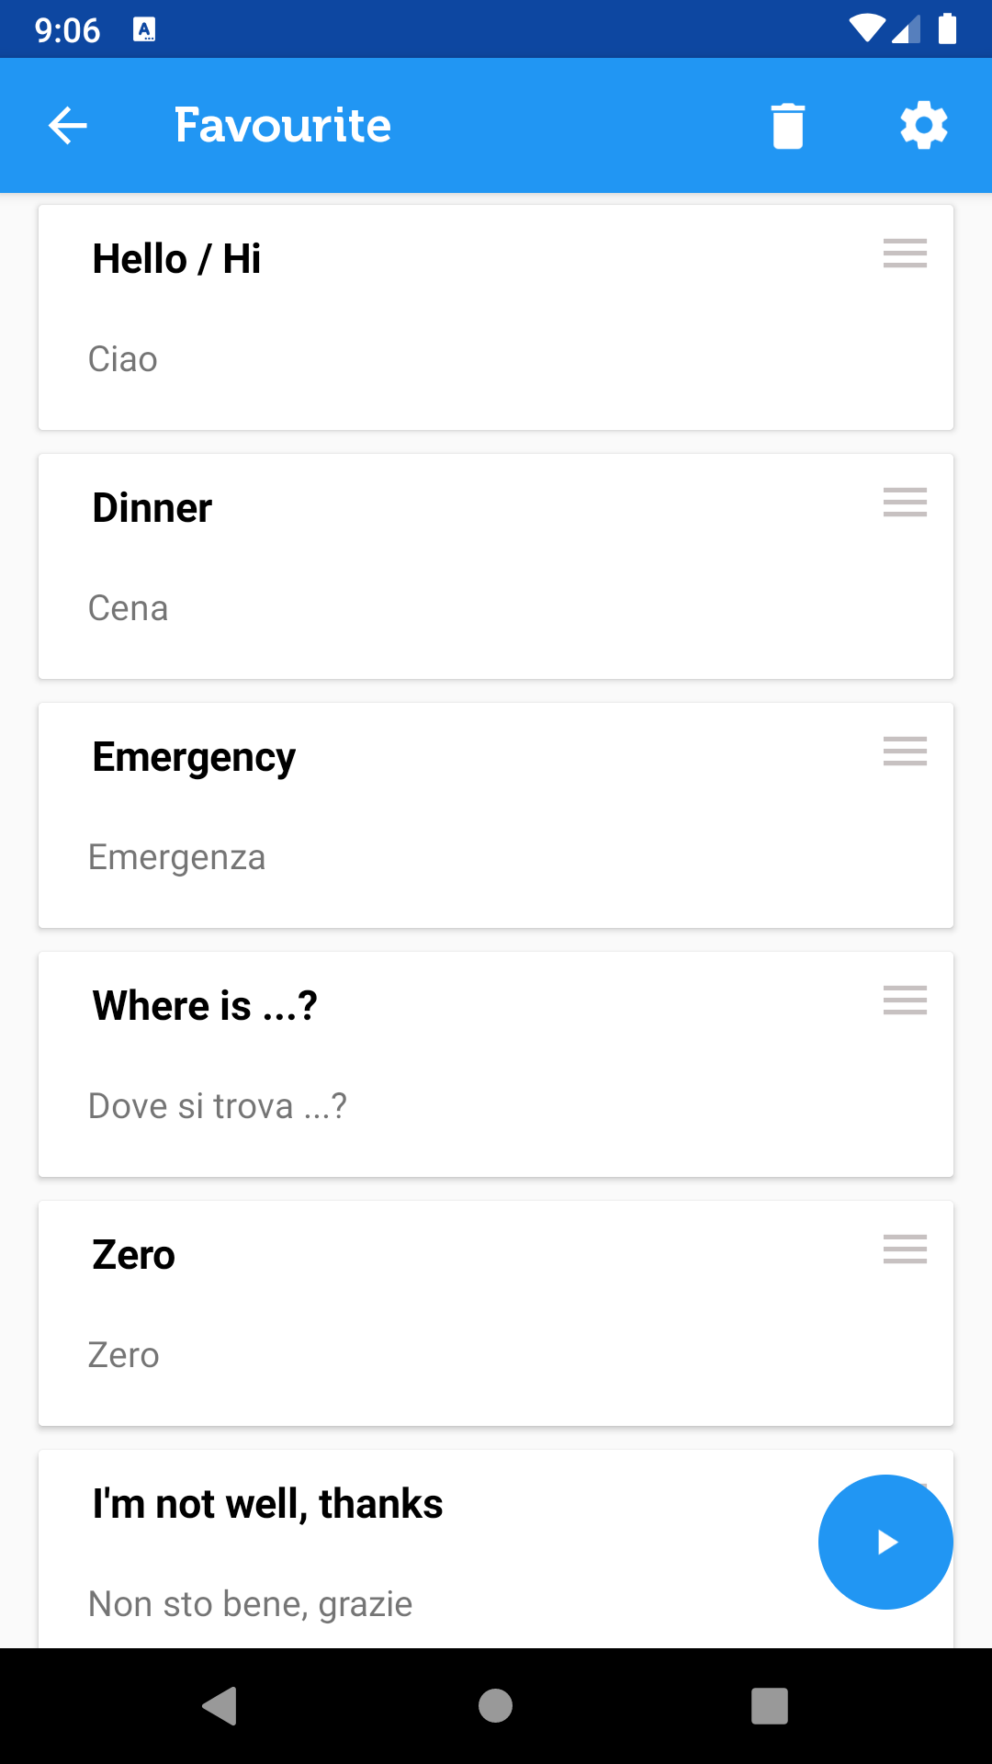This screenshot has width=992, height=1764.
Task: Select I'm not well, thanks phrase
Action: (267, 1504)
